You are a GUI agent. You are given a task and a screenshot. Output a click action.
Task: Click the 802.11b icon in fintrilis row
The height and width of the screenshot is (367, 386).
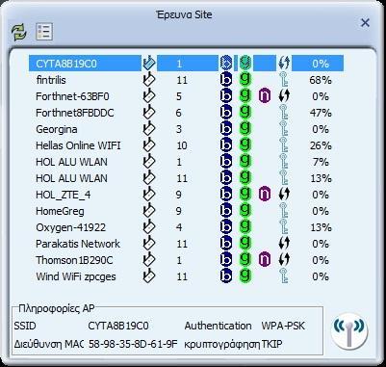pyautogui.click(x=226, y=80)
